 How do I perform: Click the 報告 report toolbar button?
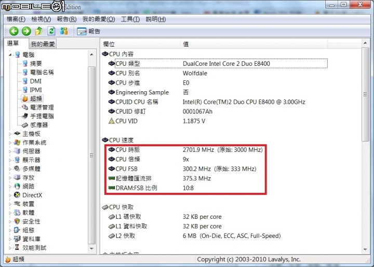pos(89,32)
